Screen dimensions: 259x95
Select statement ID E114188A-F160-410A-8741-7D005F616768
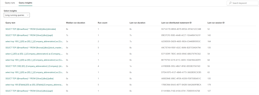181,91
